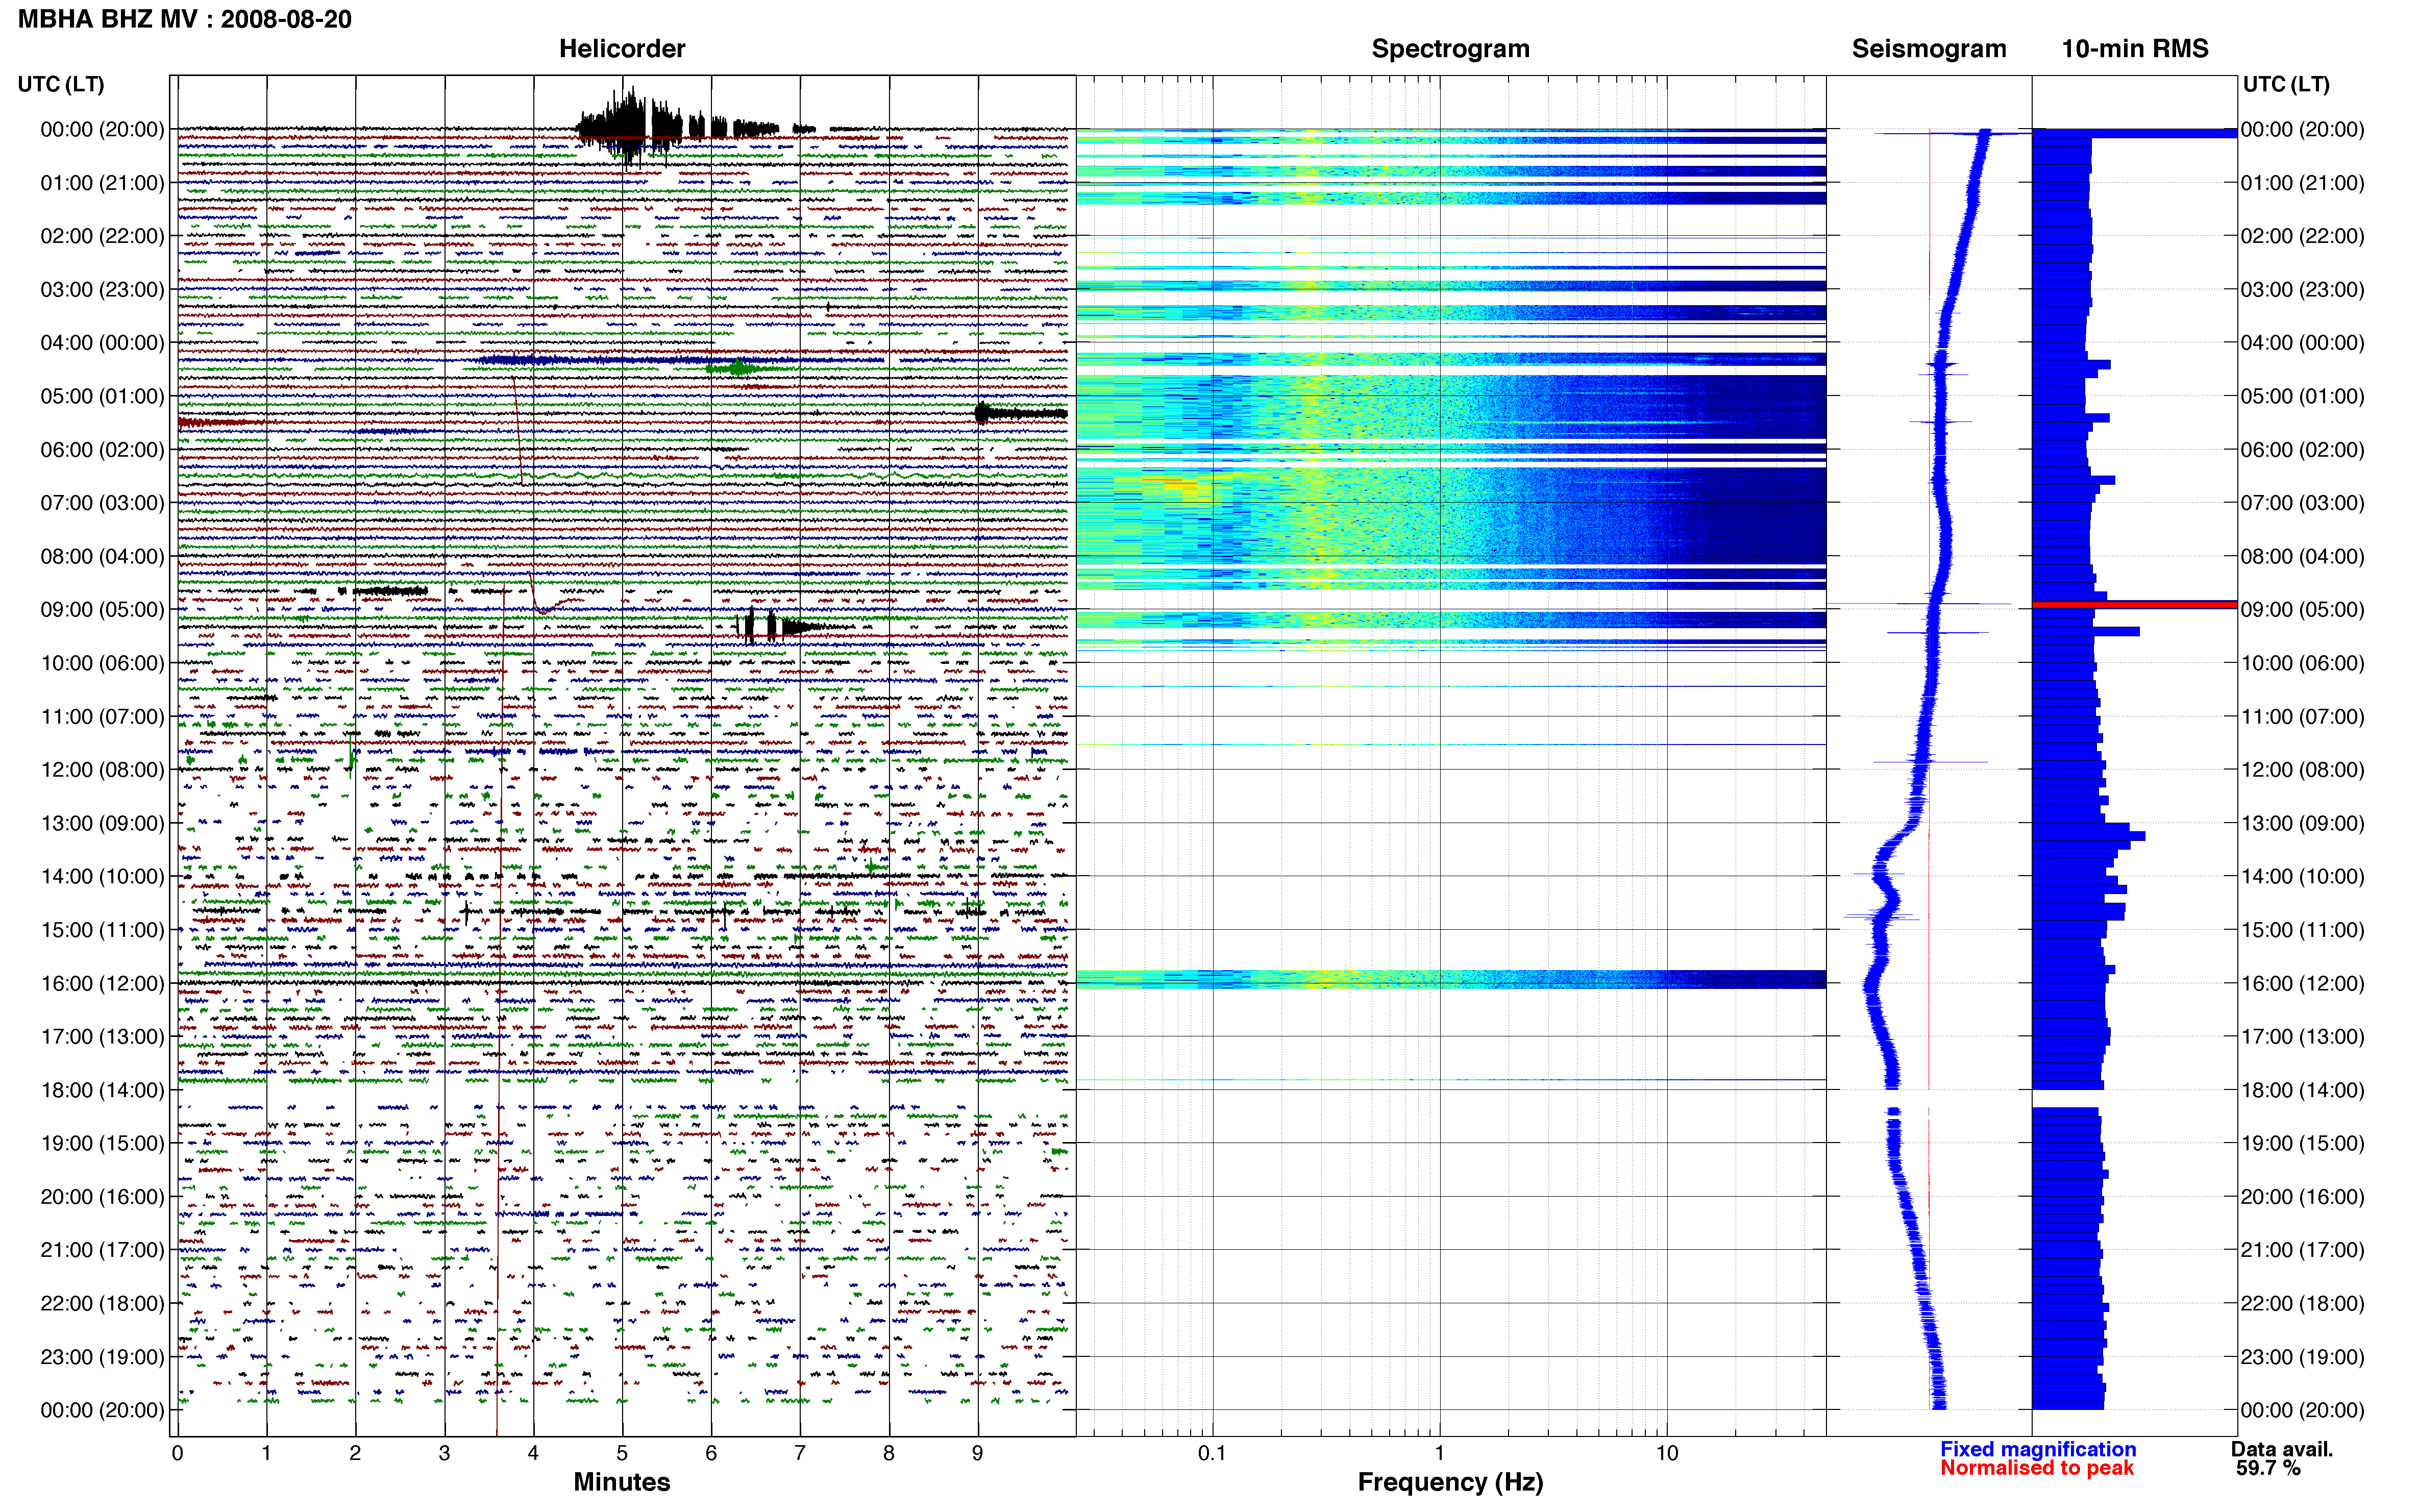Click RMS-side time label "22:00 (18:00)"
This screenshot has height=1512, width=2419.
pos(2302,1303)
